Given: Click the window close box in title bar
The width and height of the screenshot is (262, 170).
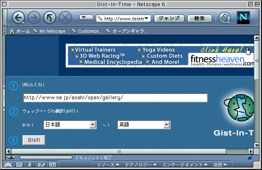Looking at the screenshot, I should [5, 4].
